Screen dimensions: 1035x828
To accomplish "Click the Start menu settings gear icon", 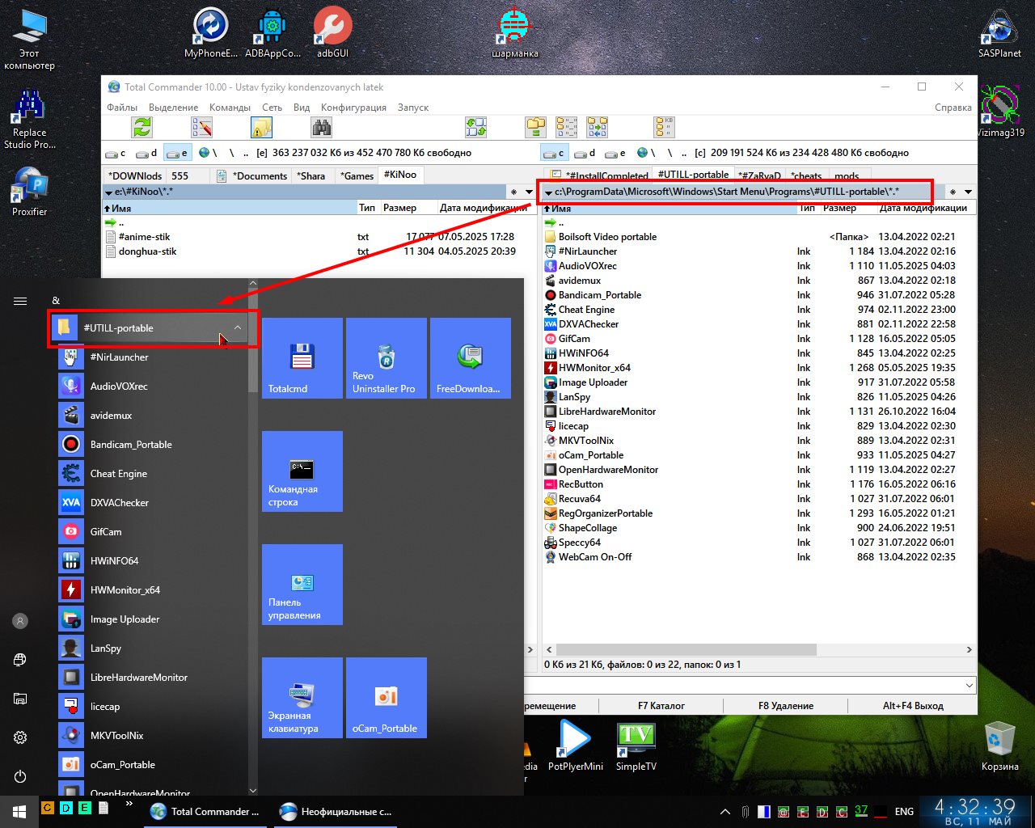I will [x=20, y=737].
